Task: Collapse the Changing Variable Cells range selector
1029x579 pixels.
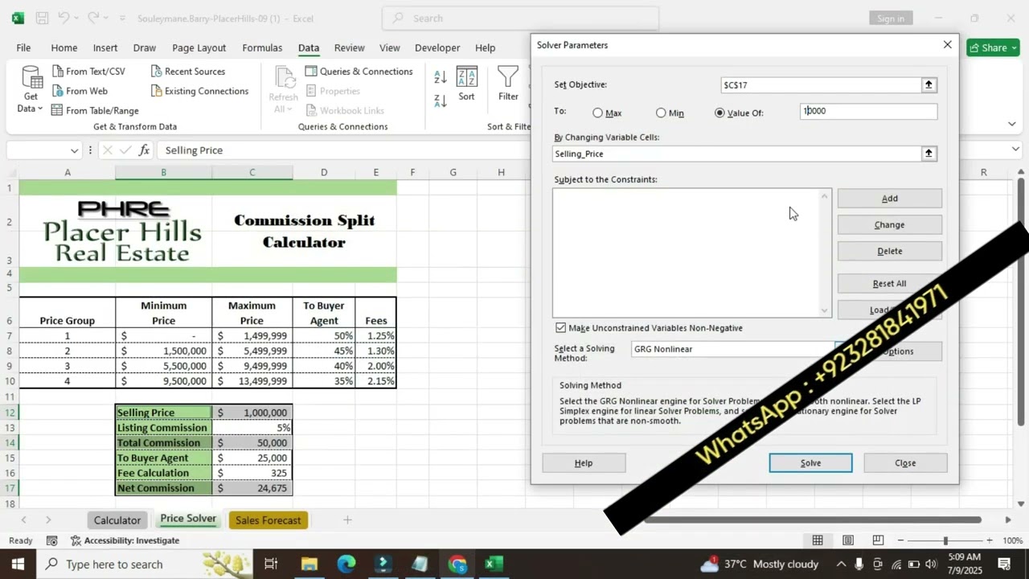Action: point(929,154)
